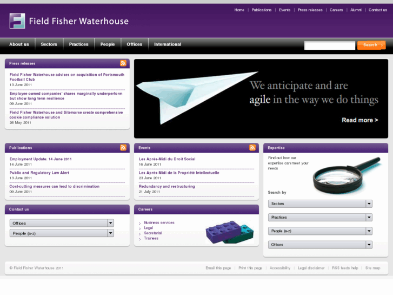Viewport: 393px width, 295px height.
Task: Open the Press releases RSS feed icon
Action: coord(123,63)
